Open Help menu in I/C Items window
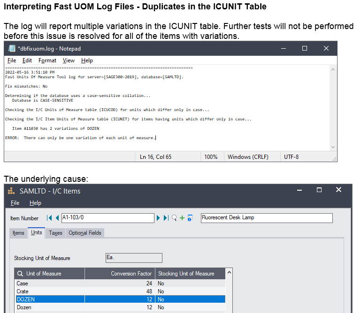This screenshot has width=361, height=313. pos(36,203)
